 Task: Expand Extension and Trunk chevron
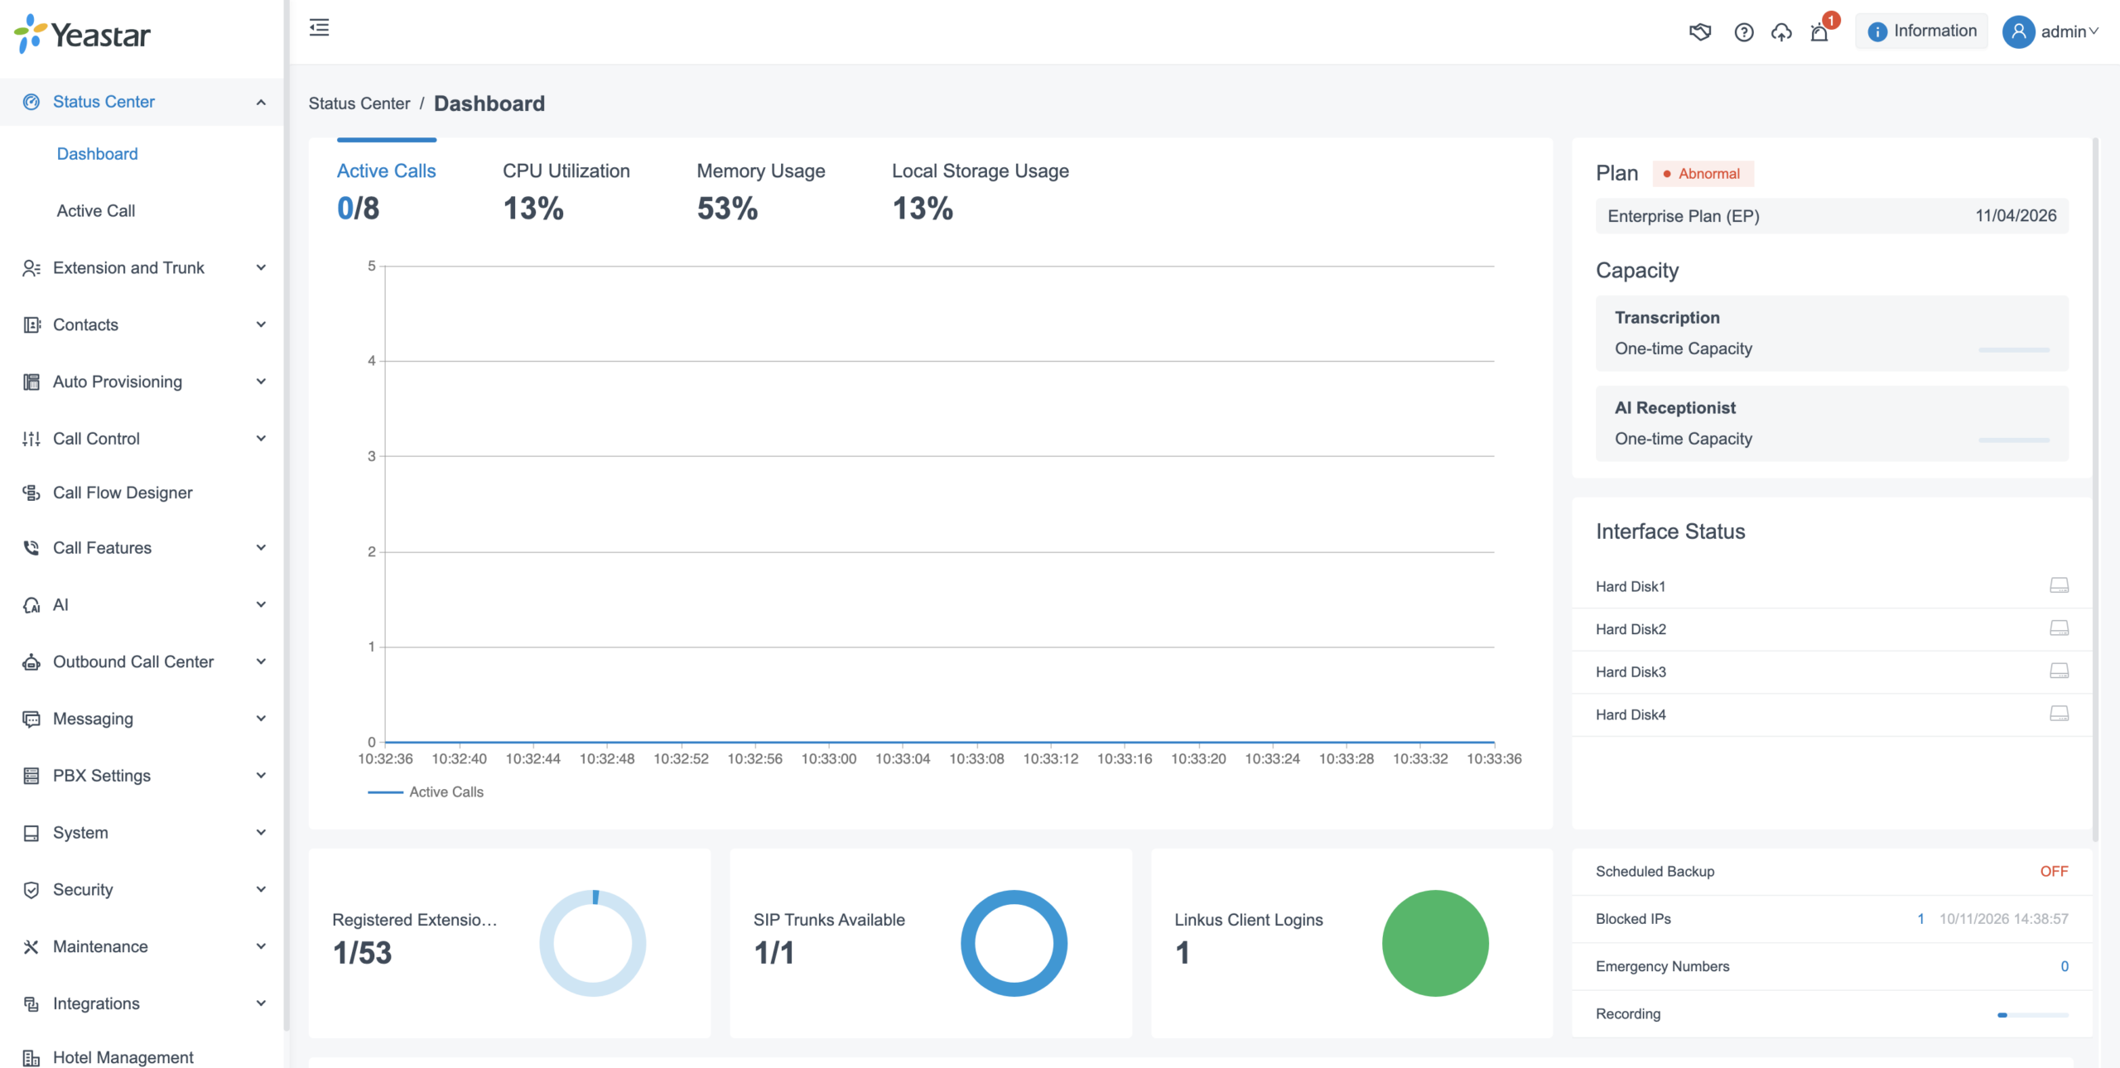coord(261,268)
